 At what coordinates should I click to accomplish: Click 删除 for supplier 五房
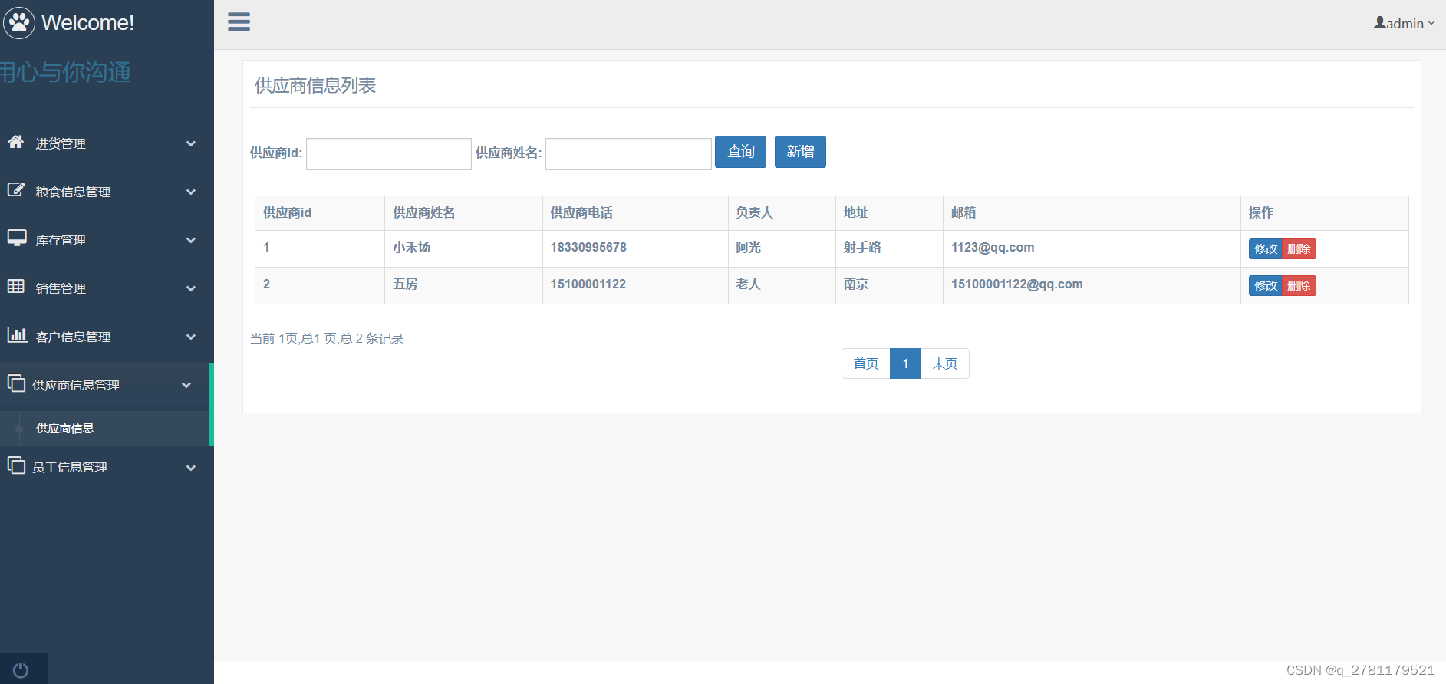[1299, 285]
